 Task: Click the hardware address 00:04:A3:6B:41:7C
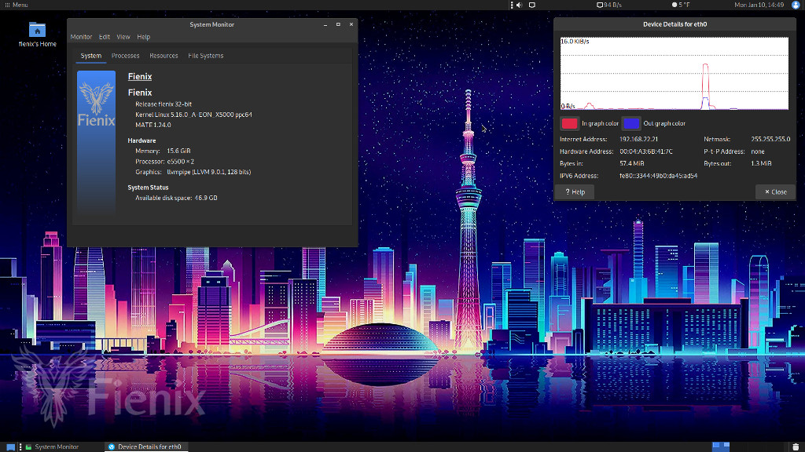(646, 151)
